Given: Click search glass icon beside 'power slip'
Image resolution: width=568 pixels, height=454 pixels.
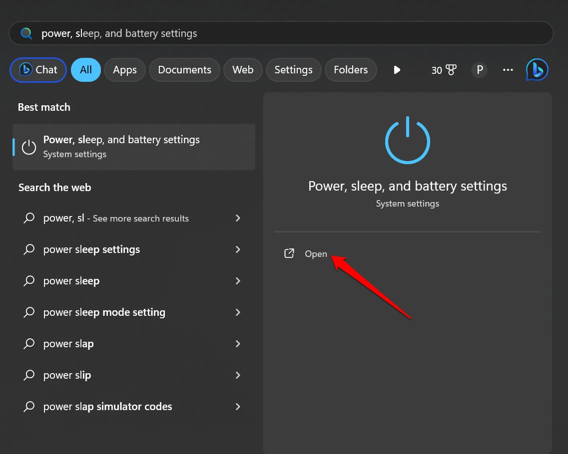Looking at the screenshot, I should [29, 376].
